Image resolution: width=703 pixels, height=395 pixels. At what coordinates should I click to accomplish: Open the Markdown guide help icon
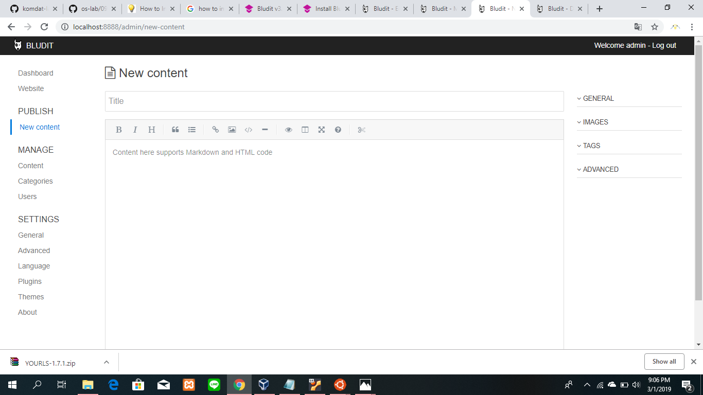click(338, 130)
